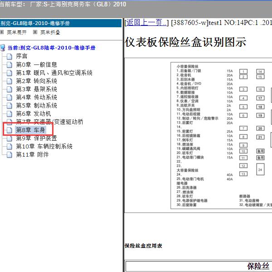Click the page icon beside 第6章 发动机
This screenshot has width=272, height=272.
(10, 114)
